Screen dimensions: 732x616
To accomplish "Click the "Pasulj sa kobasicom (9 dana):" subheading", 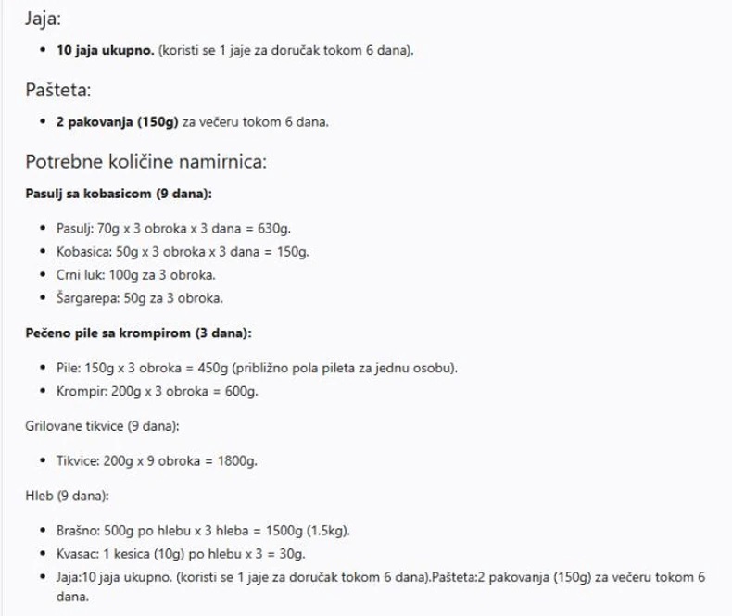I will pos(119,194).
